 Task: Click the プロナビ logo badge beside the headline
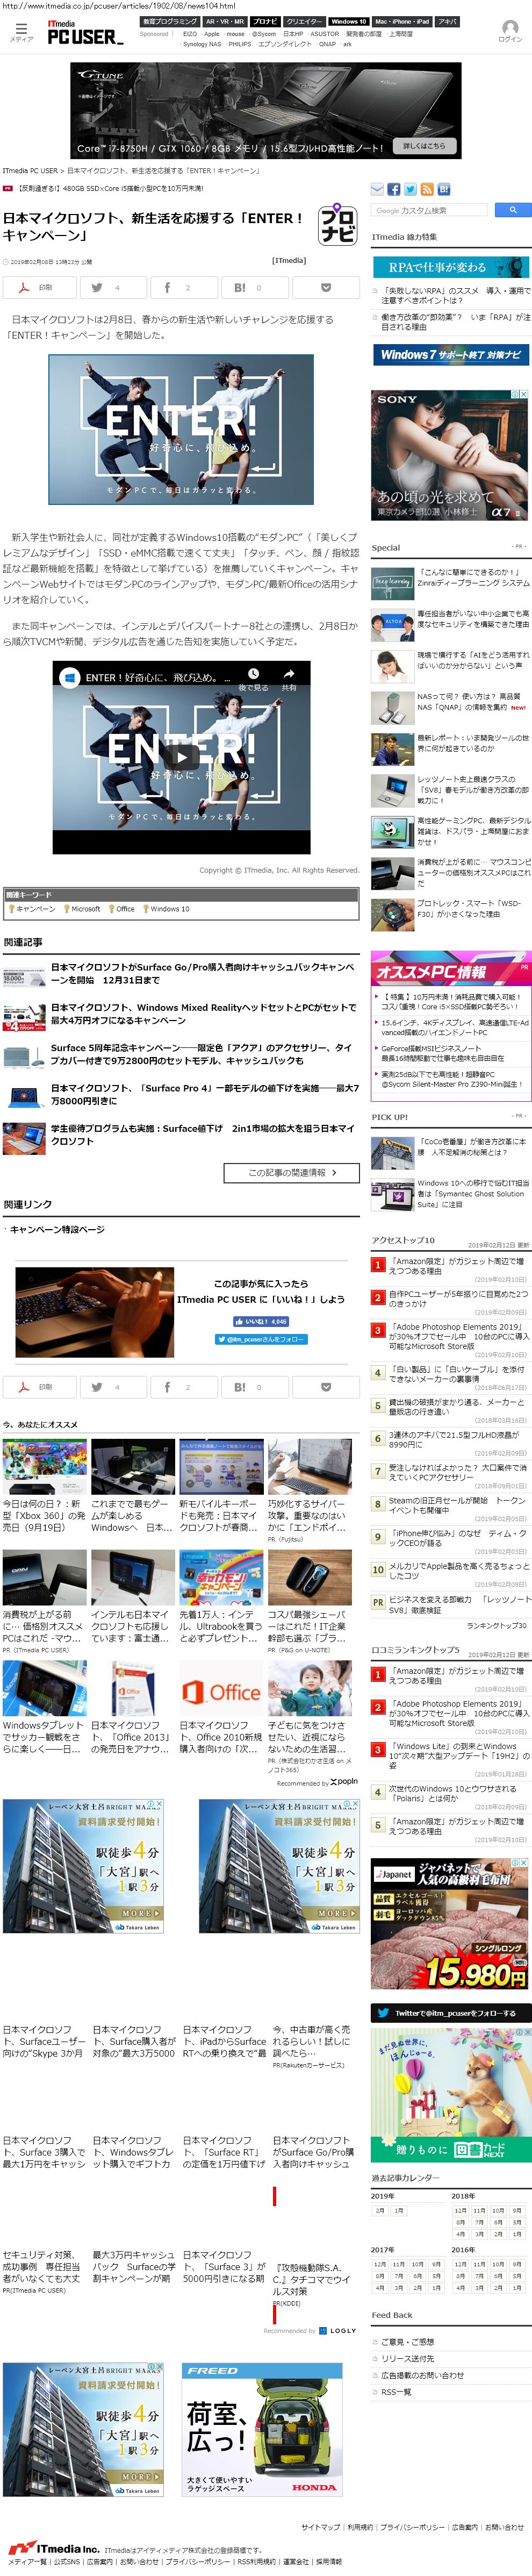pos(338,225)
